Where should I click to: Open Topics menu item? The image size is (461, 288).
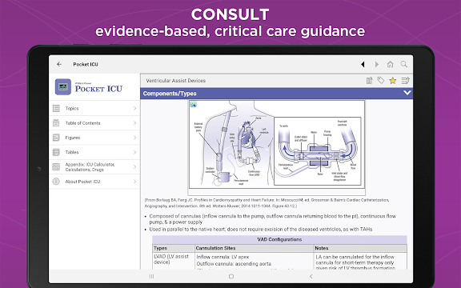tap(94, 108)
